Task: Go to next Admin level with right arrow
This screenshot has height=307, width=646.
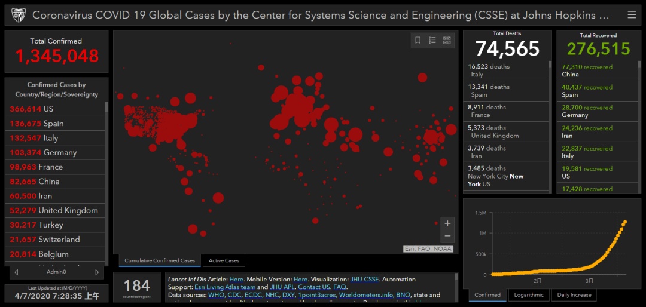Action: pyautogui.click(x=97, y=272)
